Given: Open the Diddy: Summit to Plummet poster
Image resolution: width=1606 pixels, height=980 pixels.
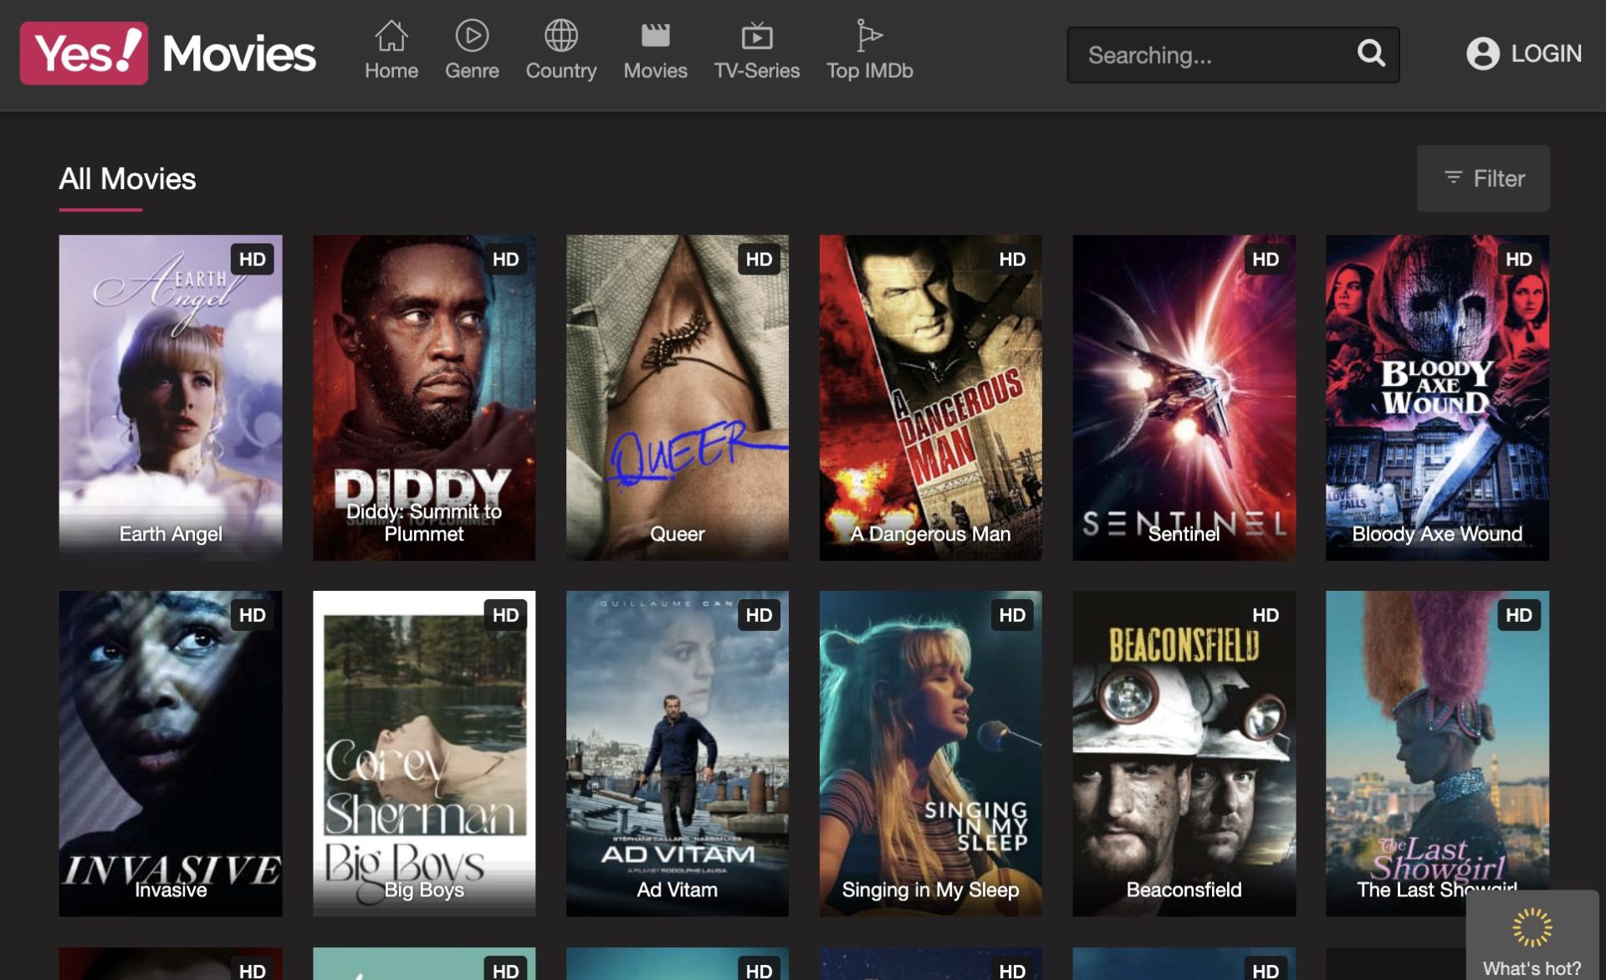Looking at the screenshot, I should (x=424, y=398).
